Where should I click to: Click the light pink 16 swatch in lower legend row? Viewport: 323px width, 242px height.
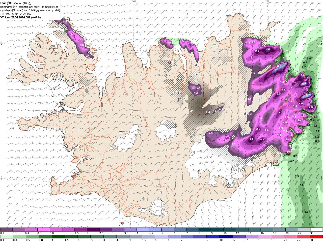[x=264, y=237]
